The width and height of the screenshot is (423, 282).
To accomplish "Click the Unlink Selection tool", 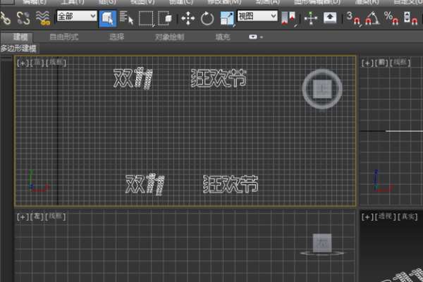I will [23, 18].
